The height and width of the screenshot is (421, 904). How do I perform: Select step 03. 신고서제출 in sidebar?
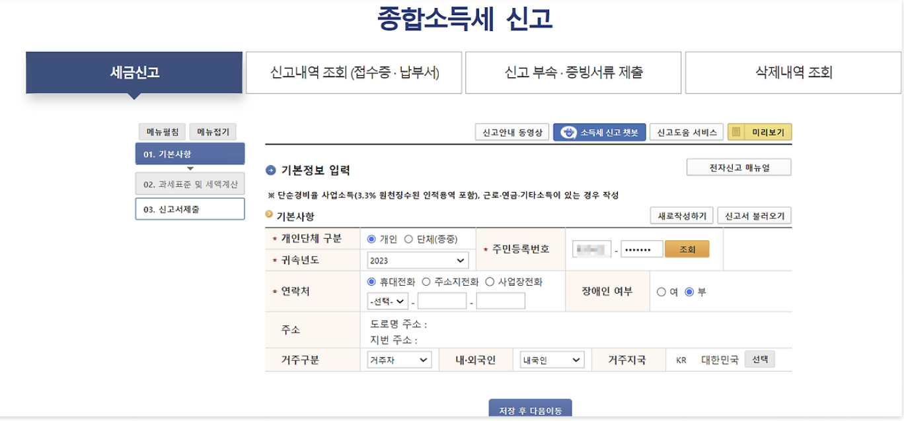pyautogui.click(x=190, y=209)
